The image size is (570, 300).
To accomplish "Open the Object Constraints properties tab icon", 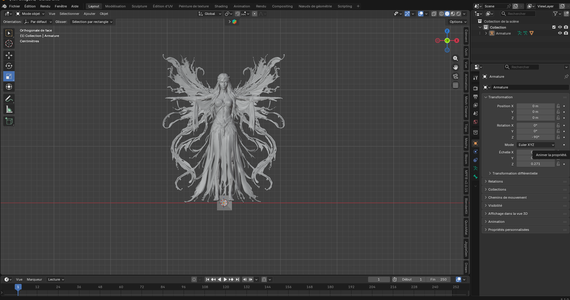I will pos(475,160).
